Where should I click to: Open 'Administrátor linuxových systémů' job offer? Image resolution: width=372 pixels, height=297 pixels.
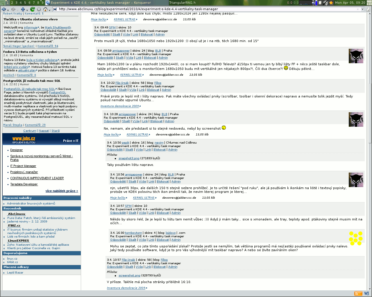click(31, 204)
